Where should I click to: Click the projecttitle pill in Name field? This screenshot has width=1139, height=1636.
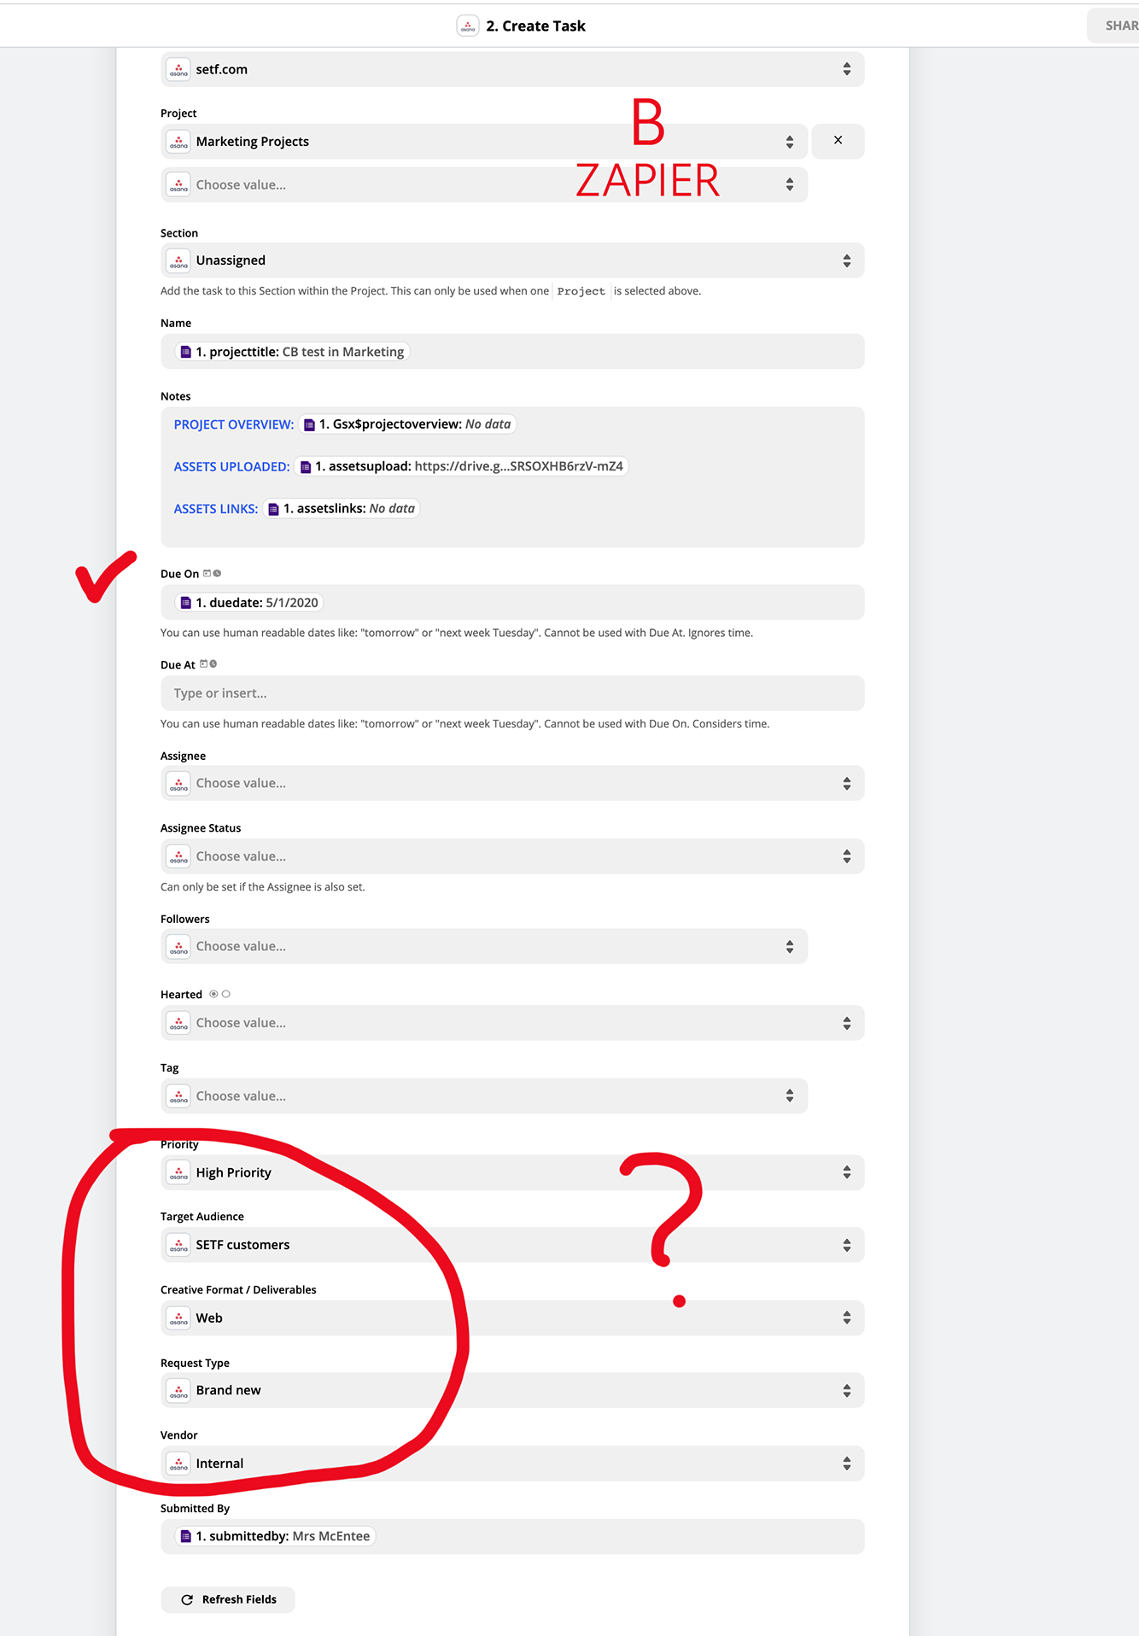click(x=292, y=352)
